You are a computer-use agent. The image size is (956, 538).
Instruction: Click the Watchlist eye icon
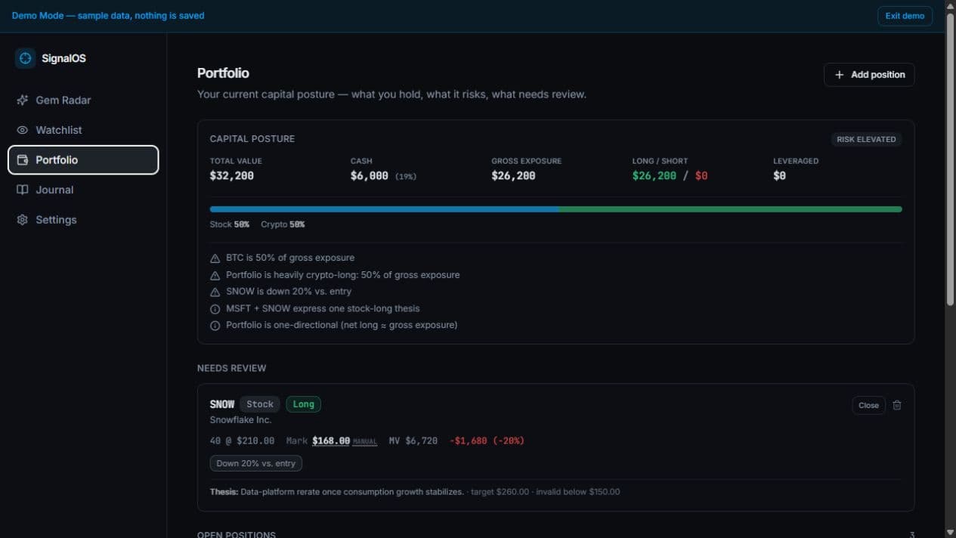point(22,130)
